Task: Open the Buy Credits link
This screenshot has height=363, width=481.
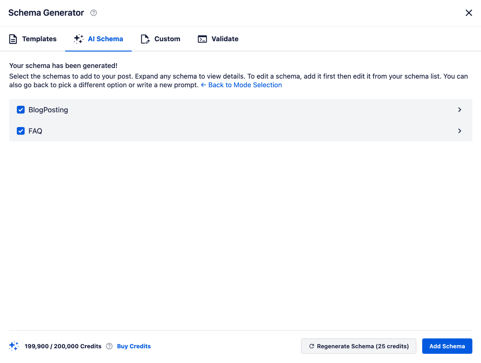Action: click(x=134, y=346)
